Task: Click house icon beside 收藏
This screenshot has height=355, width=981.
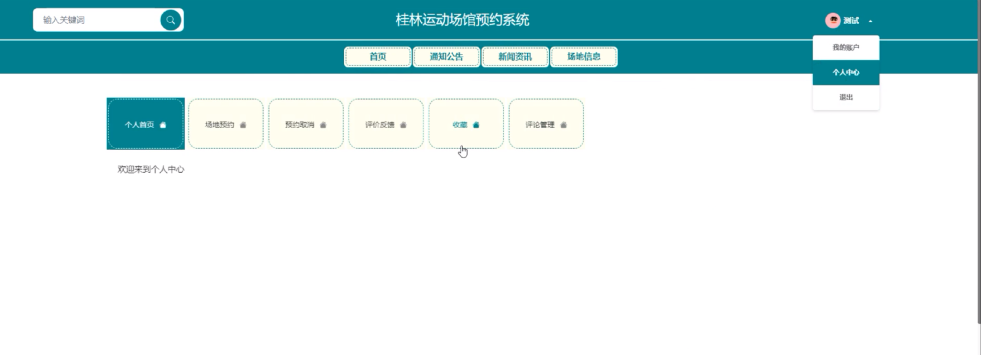Action: click(476, 125)
